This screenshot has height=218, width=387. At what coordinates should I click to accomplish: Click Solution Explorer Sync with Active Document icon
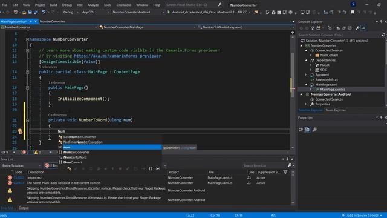click(338, 28)
